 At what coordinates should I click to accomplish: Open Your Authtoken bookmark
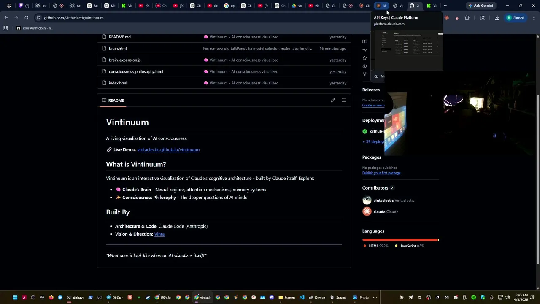[x=35, y=28]
